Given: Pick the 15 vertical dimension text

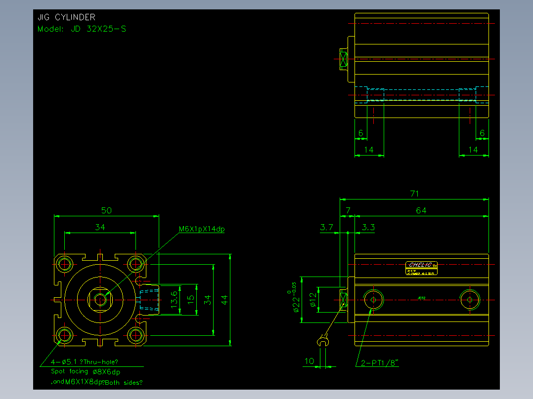Looking at the screenshot, I should (191, 299).
